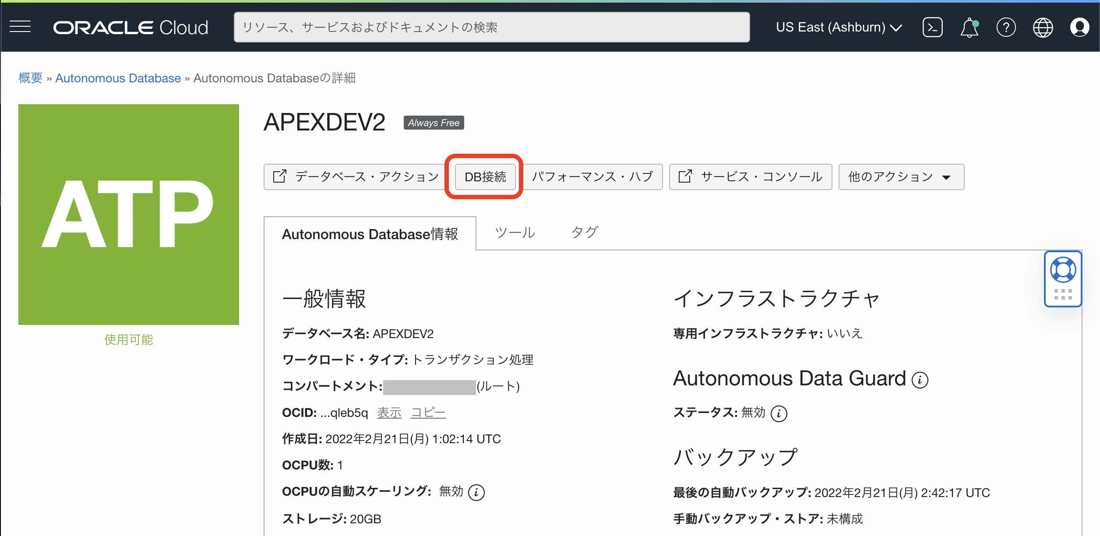Expand the US East (Ashburn) region selector
1100x536 pixels.
[x=839, y=27]
